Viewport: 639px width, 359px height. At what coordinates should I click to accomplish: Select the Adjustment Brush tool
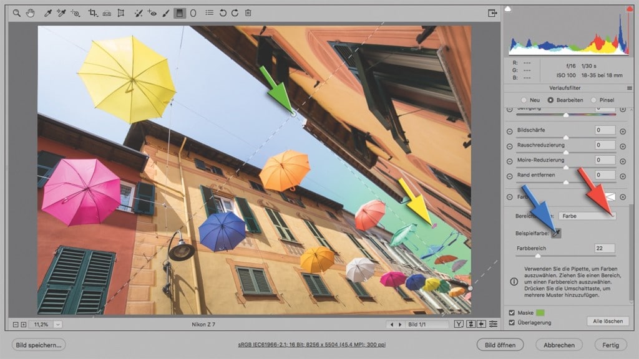coord(166,13)
